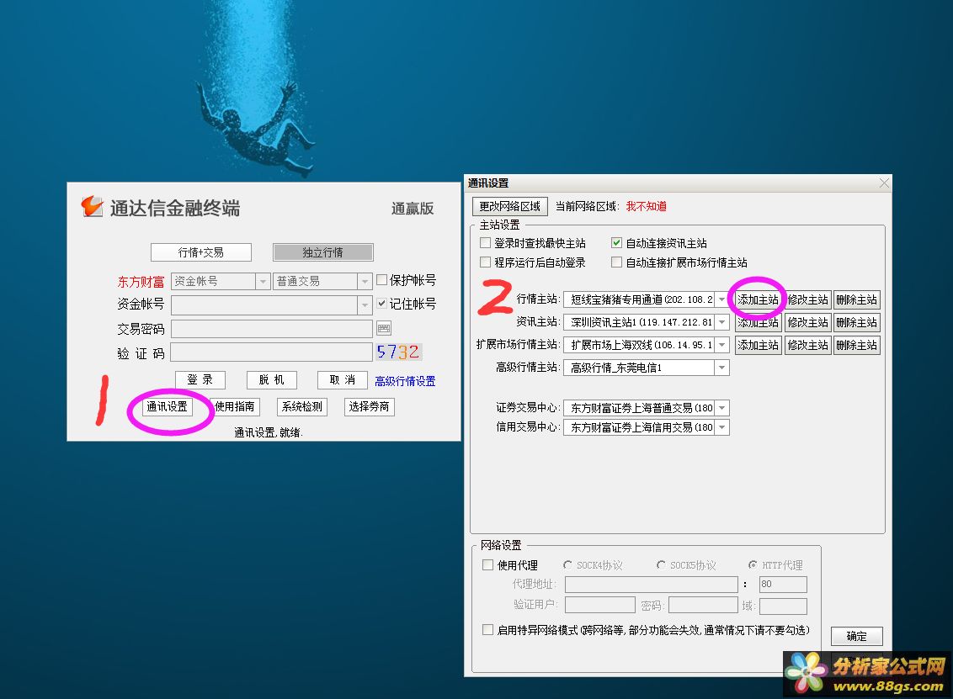Open the 高级行情主站 dropdown
The height and width of the screenshot is (699, 953).
(x=721, y=368)
